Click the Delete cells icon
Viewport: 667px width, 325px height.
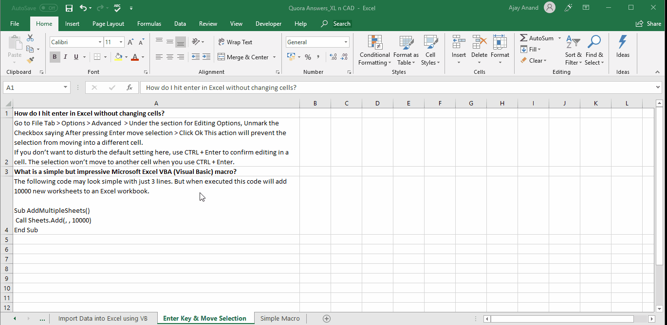pyautogui.click(x=479, y=42)
